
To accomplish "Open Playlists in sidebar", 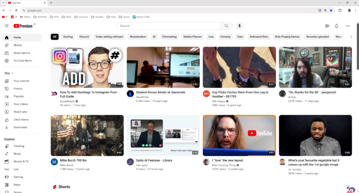I will coord(22,96).
